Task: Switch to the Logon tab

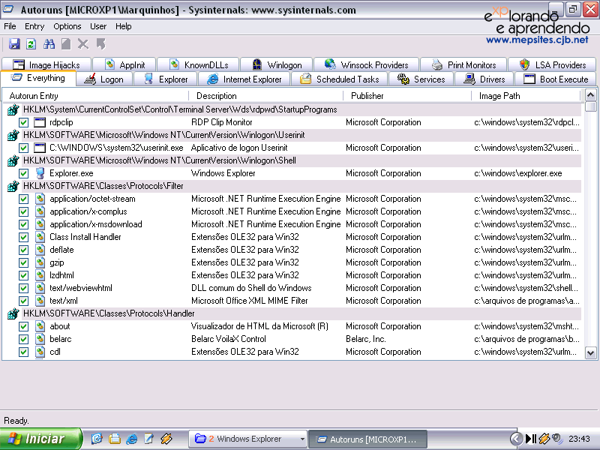Action: point(104,79)
